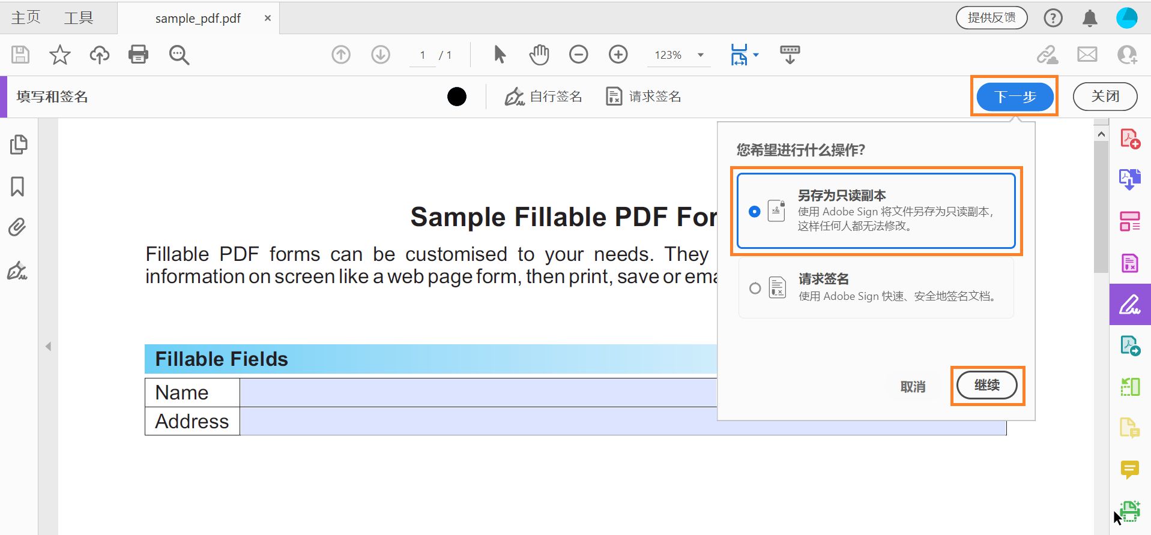Click the share link icon
The image size is (1151, 535).
click(1048, 55)
